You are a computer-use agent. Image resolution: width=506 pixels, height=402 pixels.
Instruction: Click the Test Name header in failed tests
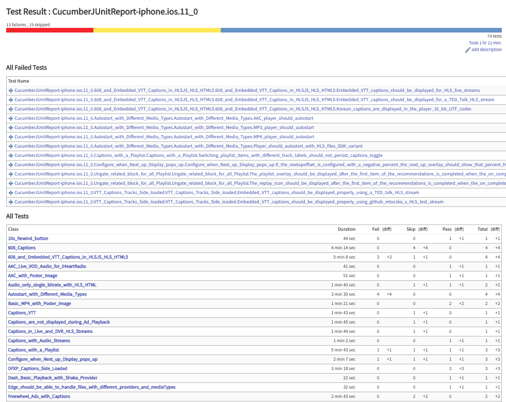tap(19, 82)
